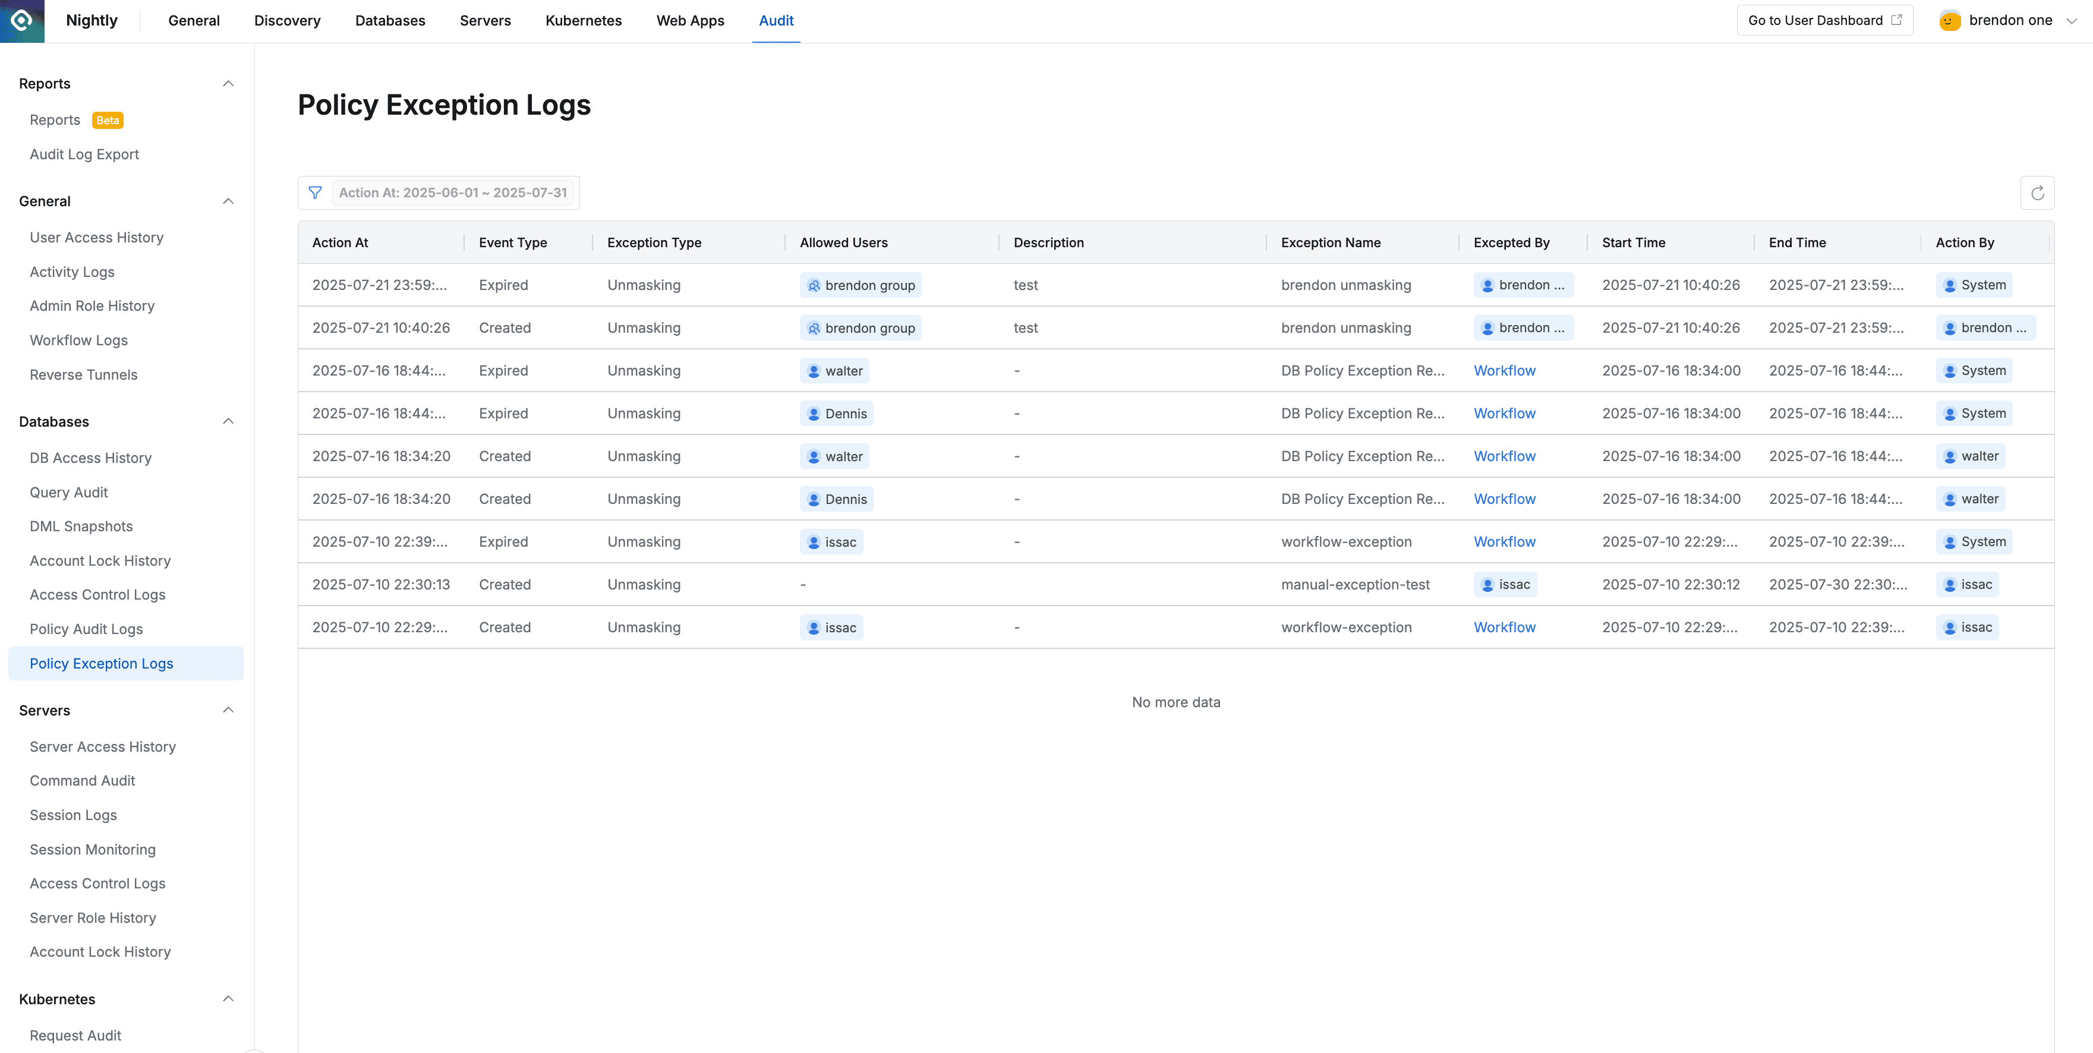
Task: Switch to the Web Apps tab
Action: tap(690, 20)
